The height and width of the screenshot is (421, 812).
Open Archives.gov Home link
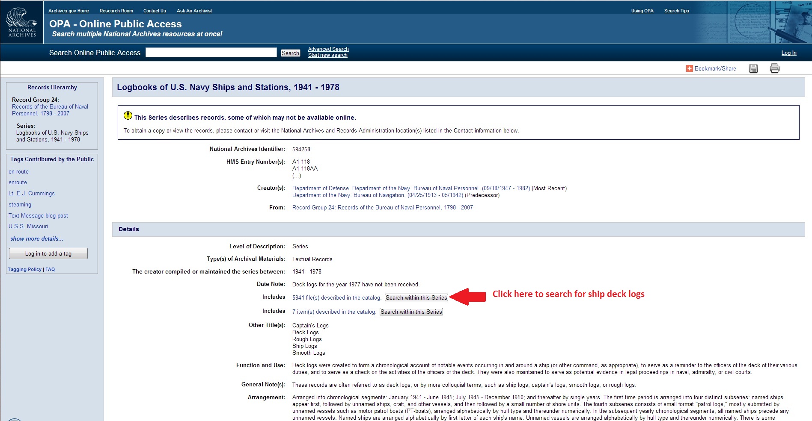68,11
